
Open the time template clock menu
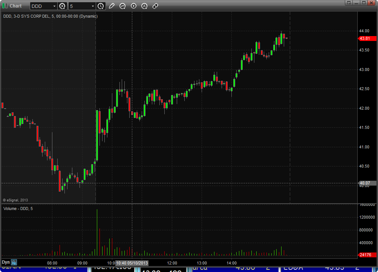coord(101,6)
